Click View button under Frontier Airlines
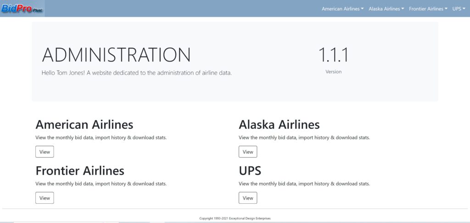 click(45, 198)
